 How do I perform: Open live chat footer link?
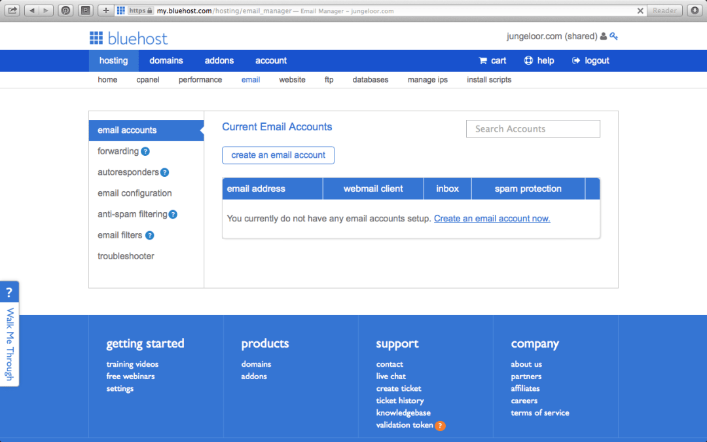(391, 376)
